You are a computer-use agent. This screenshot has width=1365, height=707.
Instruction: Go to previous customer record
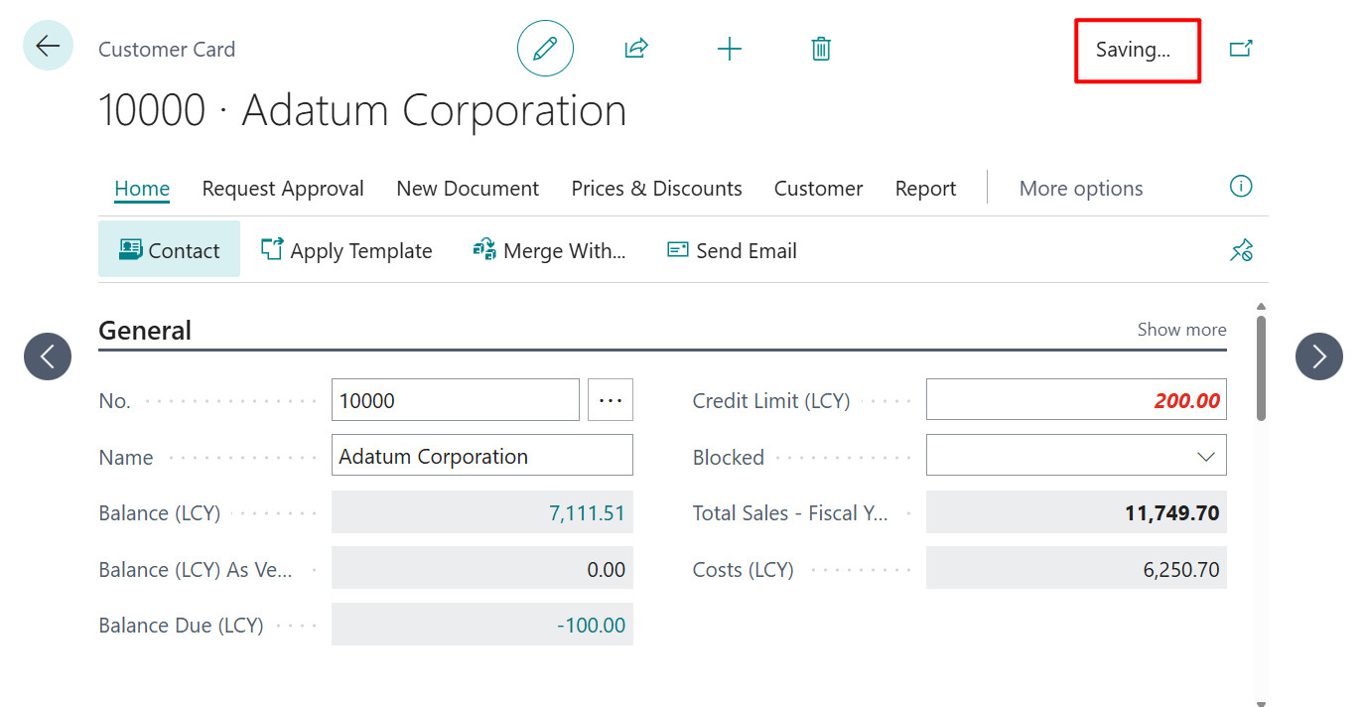click(x=48, y=355)
